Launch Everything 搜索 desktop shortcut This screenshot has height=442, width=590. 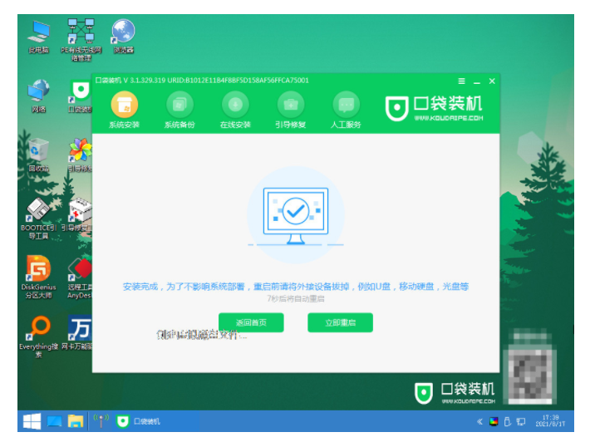coord(39,328)
